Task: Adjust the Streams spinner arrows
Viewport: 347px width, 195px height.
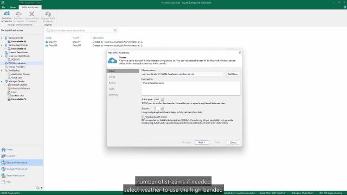Action: (x=162, y=108)
